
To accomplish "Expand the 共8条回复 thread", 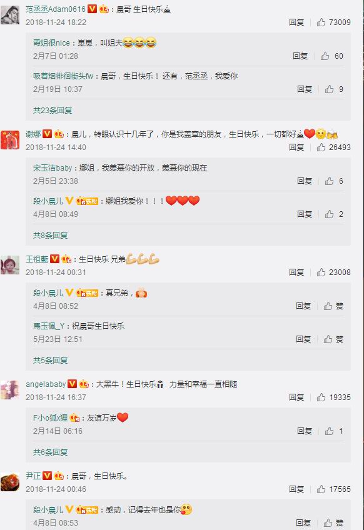I will [51, 235].
